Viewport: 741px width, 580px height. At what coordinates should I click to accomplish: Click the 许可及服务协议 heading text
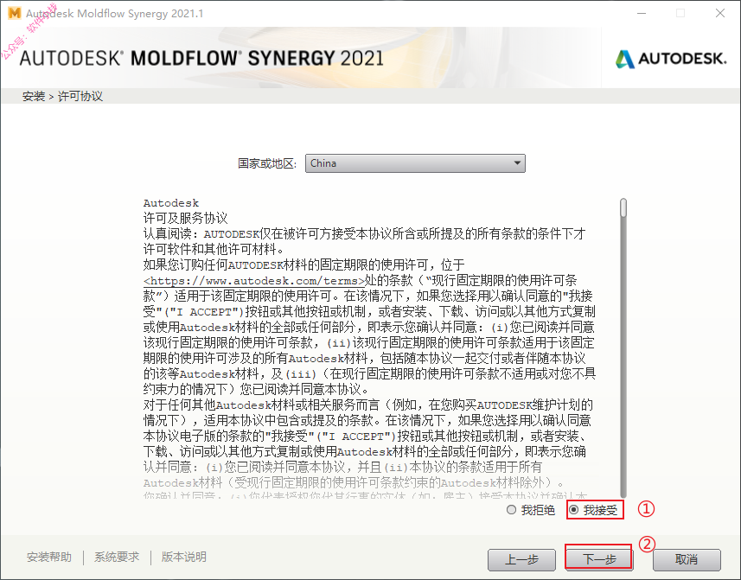coord(185,218)
